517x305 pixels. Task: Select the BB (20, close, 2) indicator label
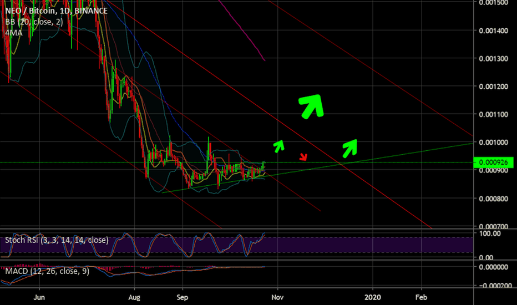[x=34, y=22]
